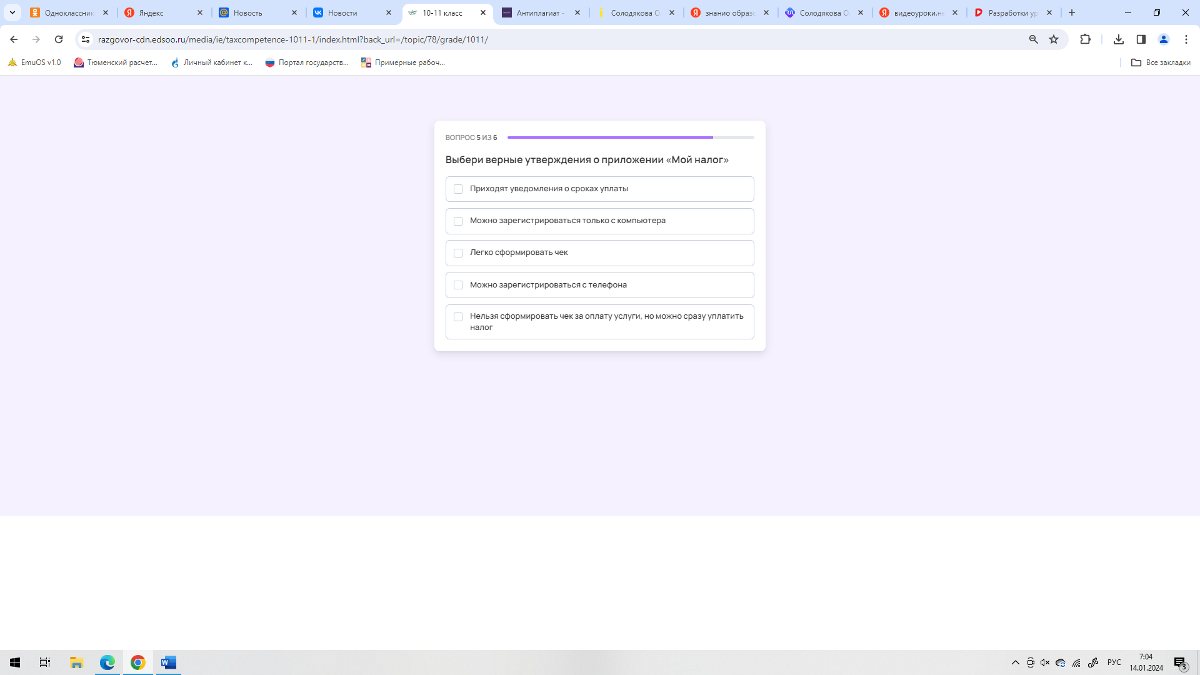1200x675 pixels.
Task: Open the Примерные рабоч bookmark
Action: 403,62
